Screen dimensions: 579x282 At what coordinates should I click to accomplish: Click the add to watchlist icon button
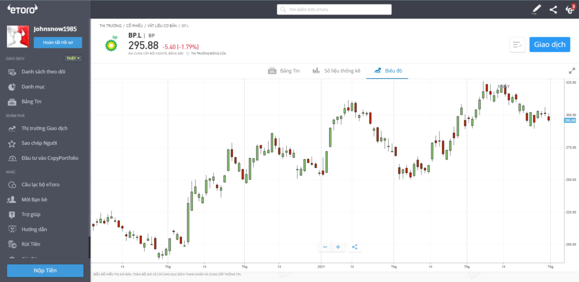coord(517,45)
